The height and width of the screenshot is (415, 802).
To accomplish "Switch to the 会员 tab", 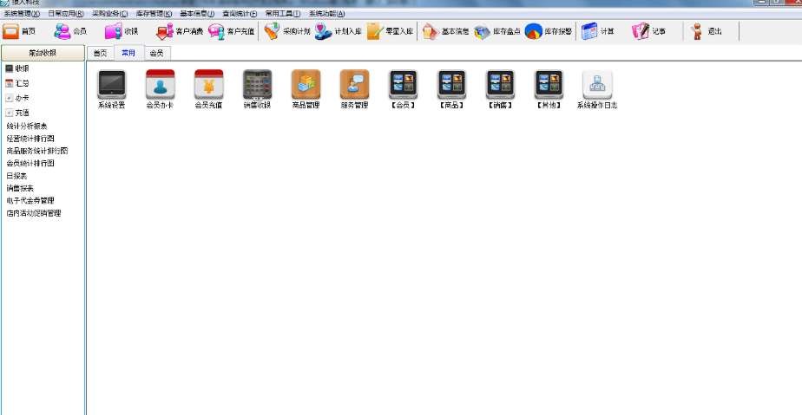I will click(156, 53).
